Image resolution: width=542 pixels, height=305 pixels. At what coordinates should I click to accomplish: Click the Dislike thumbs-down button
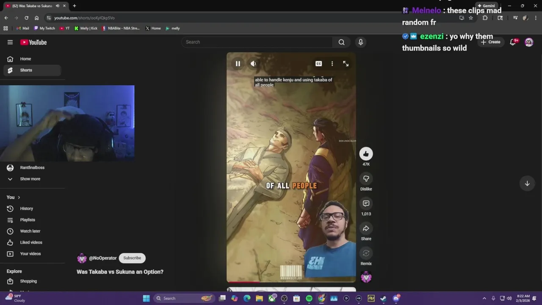366,179
